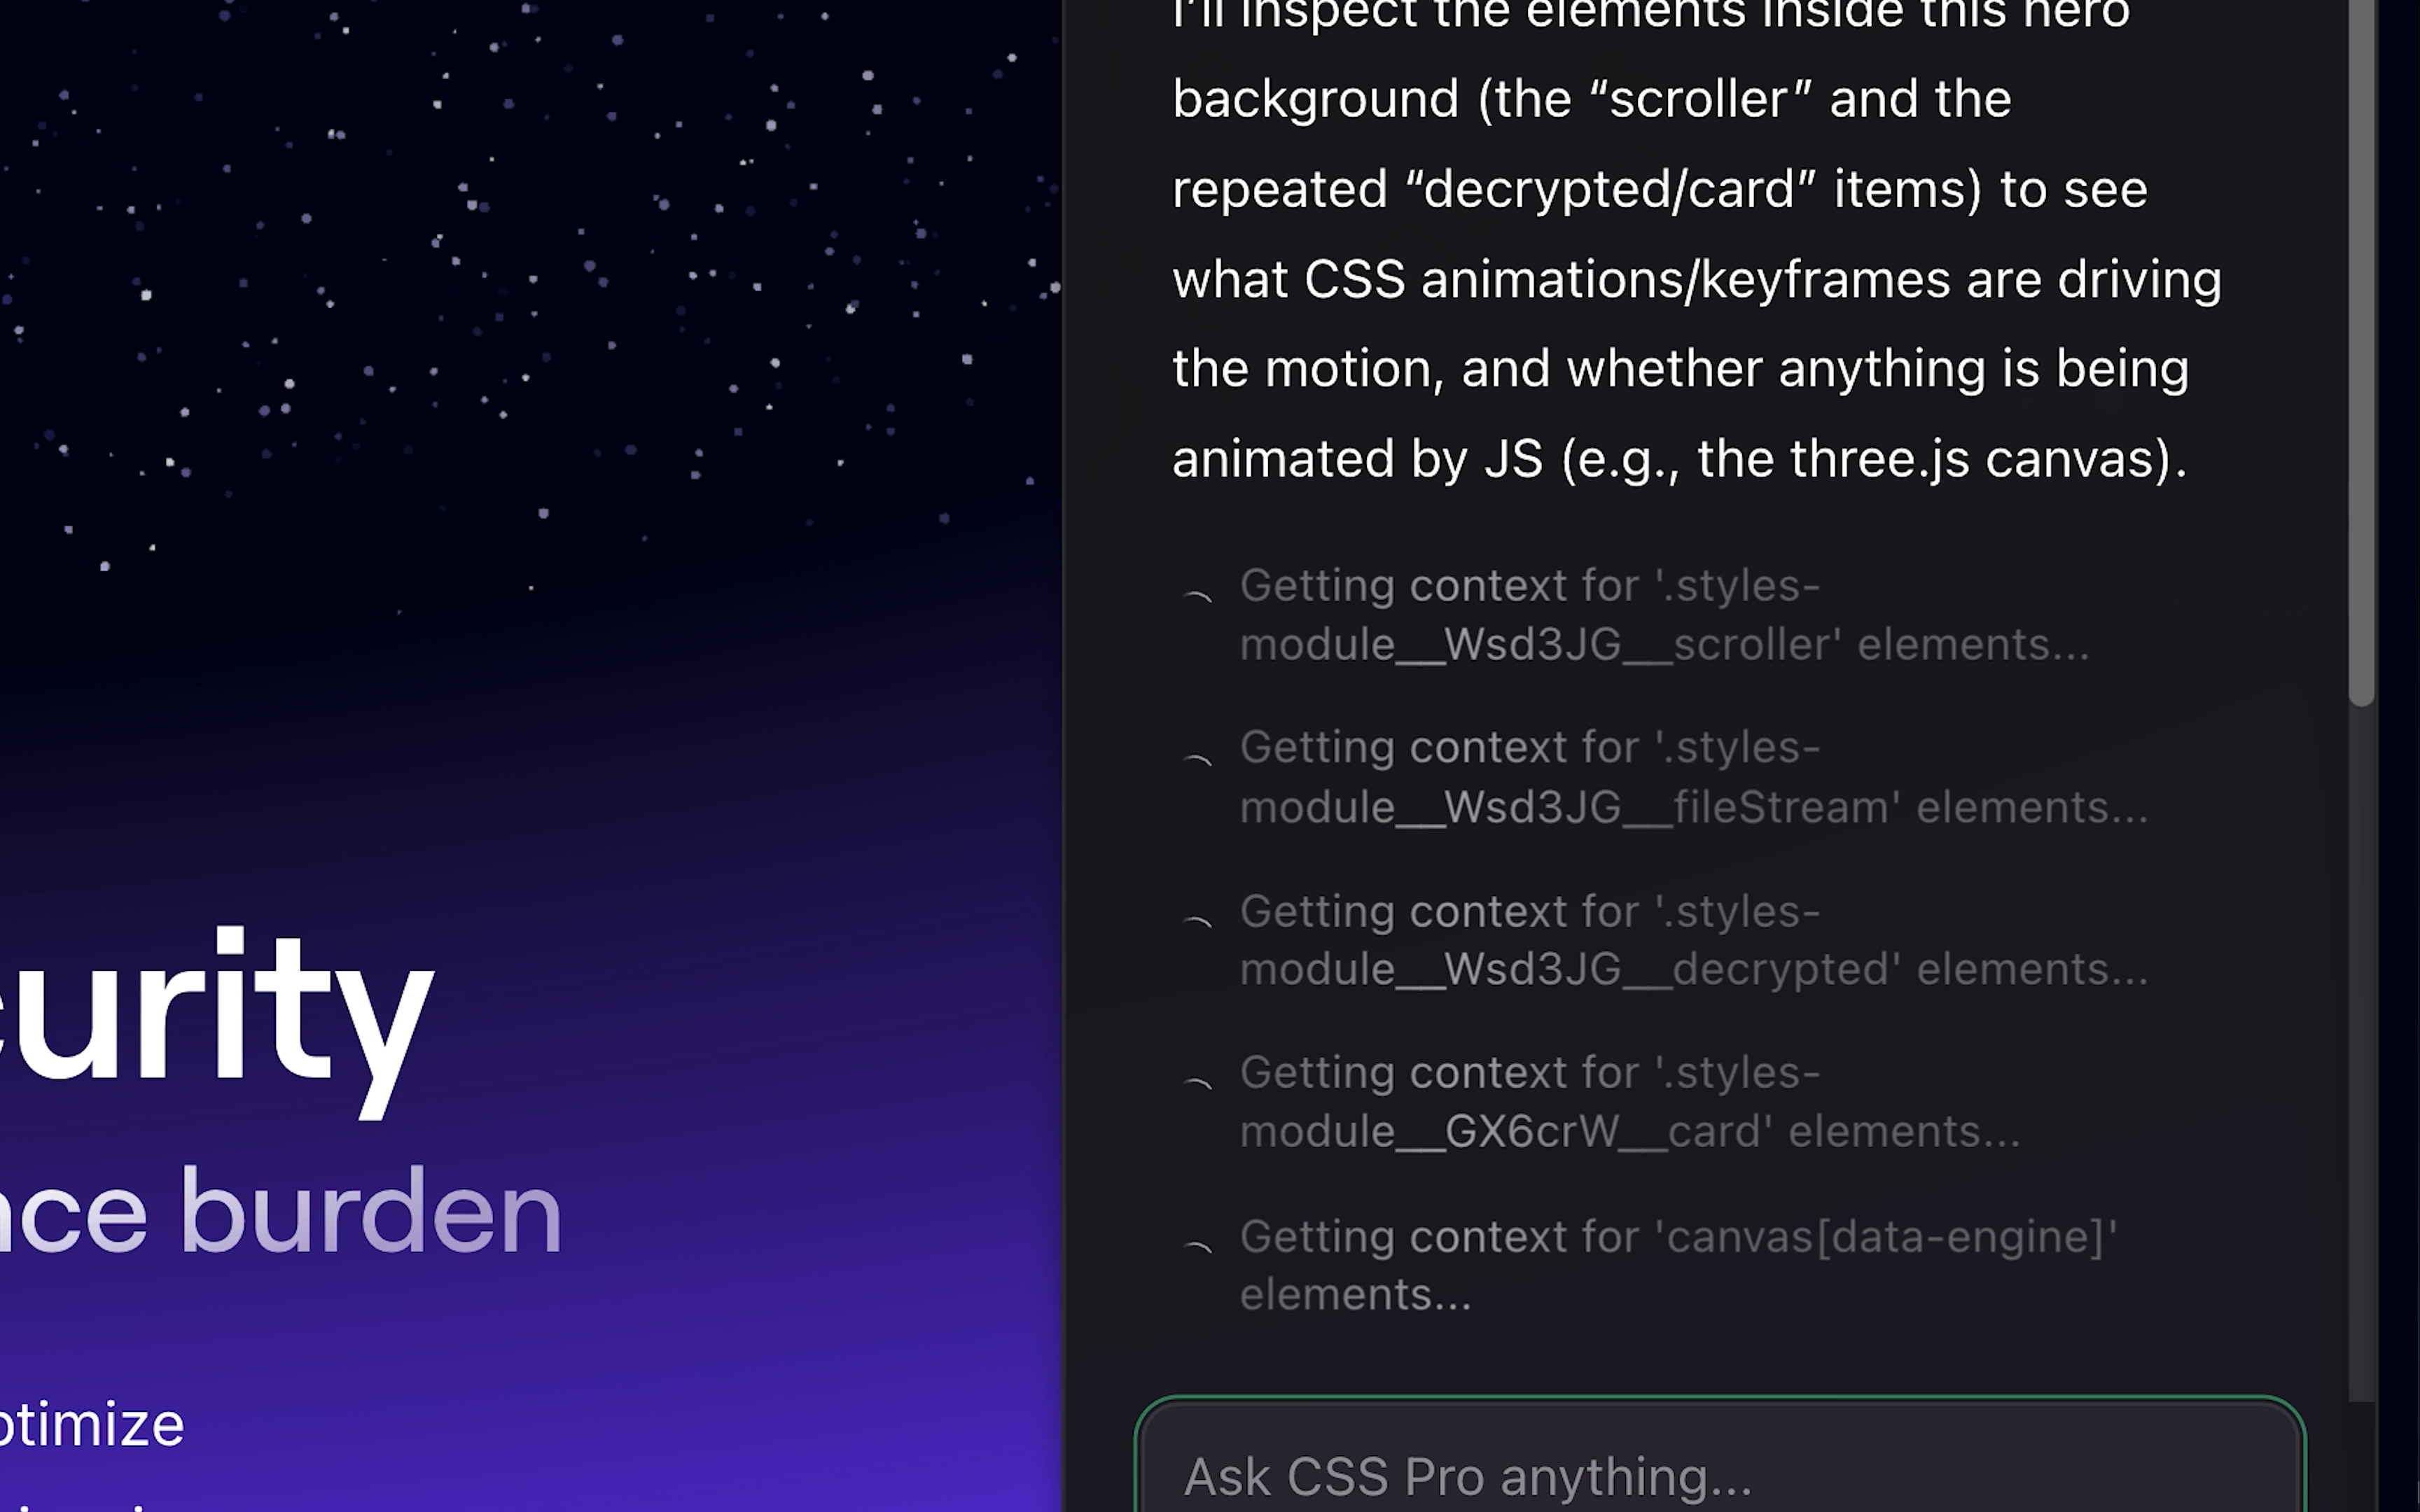Click the spinner icon beside the fileStream context entry
Screen dimensions: 2420x1512
(x=1198, y=759)
